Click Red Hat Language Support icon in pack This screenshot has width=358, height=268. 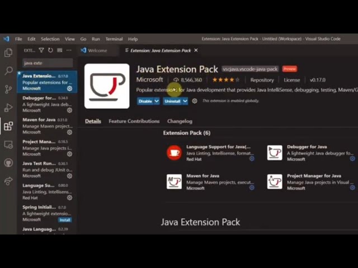point(174,152)
